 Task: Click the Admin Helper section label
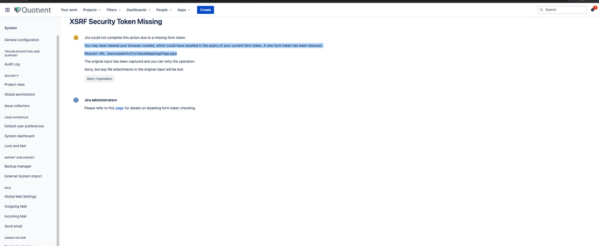(x=15, y=238)
